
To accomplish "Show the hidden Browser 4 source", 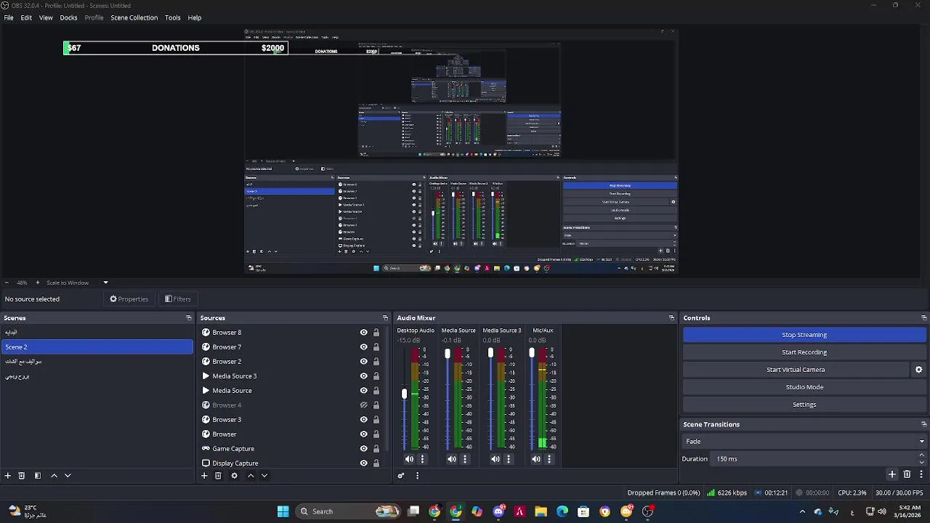I will [x=364, y=405].
